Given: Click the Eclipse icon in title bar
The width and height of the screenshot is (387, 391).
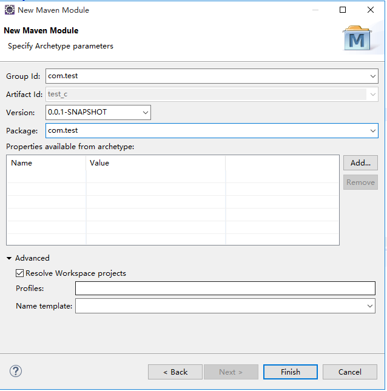Looking at the screenshot, I should coord(10,10).
